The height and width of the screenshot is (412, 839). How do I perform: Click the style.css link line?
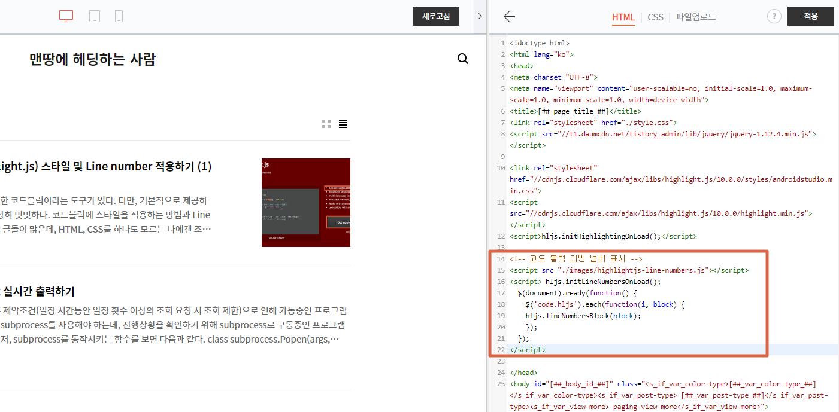click(x=593, y=123)
